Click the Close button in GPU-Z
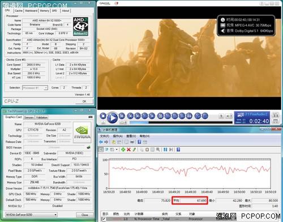This screenshot has height=222, width=283. tap(85, 215)
